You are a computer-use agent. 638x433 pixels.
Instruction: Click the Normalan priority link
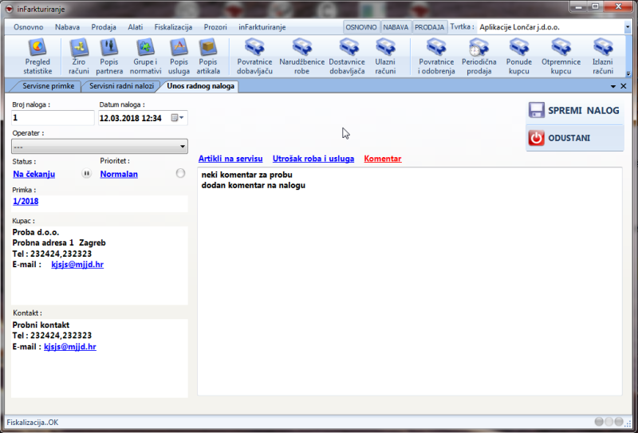tap(119, 174)
